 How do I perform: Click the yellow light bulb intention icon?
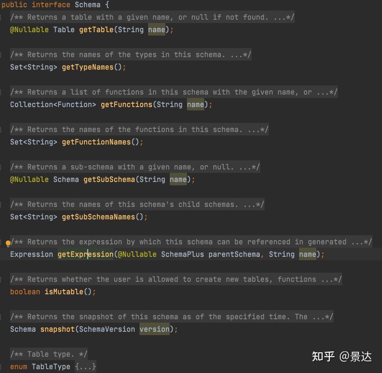8,243
